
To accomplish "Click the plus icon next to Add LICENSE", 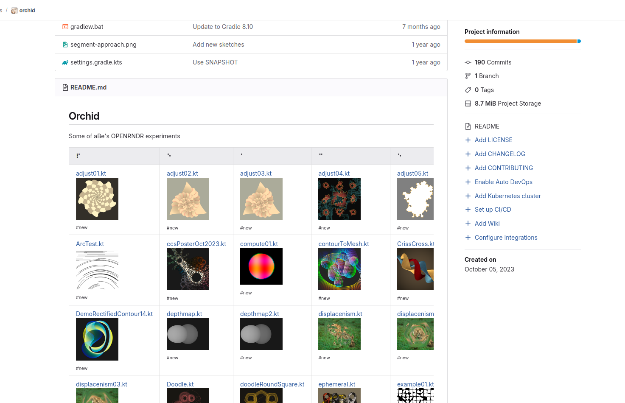I will click(468, 140).
